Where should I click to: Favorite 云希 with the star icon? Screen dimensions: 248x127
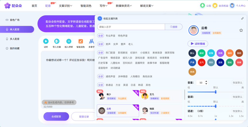coord(241,30)
